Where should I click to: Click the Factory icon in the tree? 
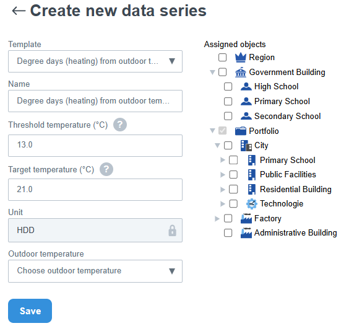(246, 218)
